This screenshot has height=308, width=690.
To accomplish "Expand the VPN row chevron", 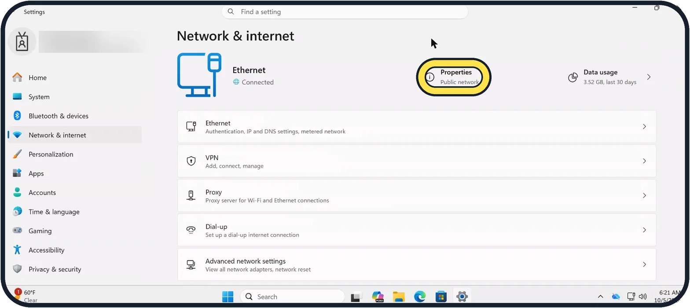I will tap(644, 161).
